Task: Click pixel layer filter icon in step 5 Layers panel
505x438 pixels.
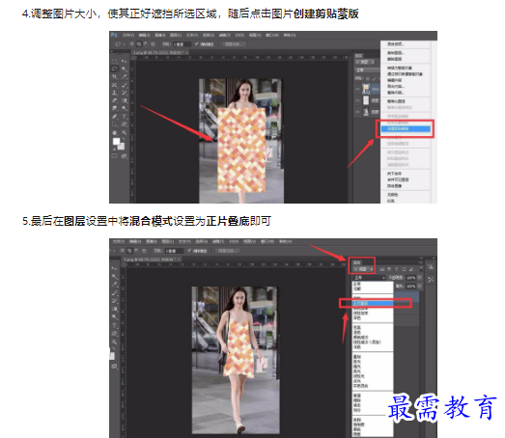Action: point(382,269)
